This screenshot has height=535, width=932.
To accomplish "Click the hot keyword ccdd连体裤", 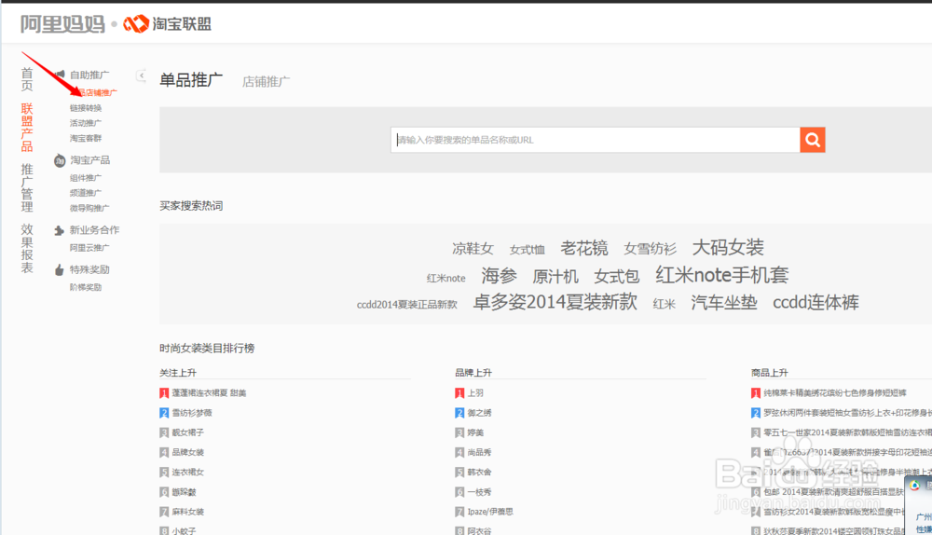I will 815,303.
